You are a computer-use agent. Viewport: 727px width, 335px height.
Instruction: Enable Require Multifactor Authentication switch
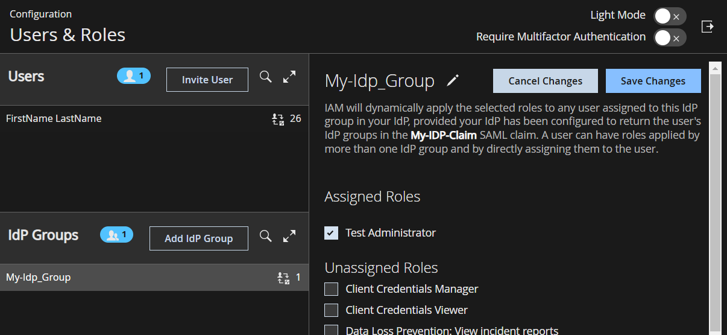click(670, 38)
